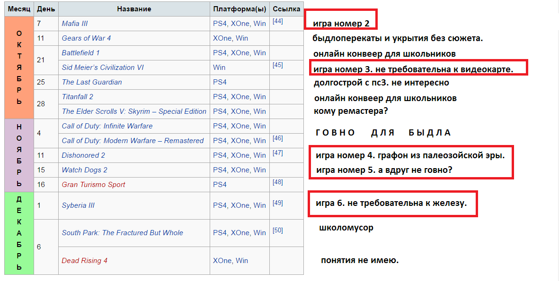Click PS4 link in Gran Turismo Sport row
This screenshot has height=281, width=559.
(x=220, y=184)
